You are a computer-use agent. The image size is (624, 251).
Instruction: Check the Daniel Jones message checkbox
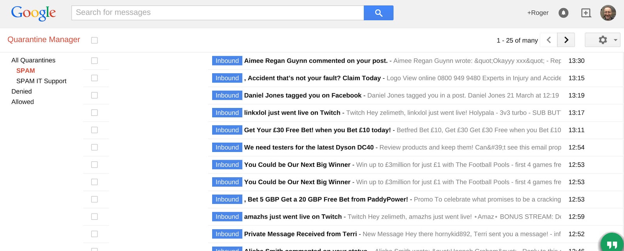tap(94, 95)
